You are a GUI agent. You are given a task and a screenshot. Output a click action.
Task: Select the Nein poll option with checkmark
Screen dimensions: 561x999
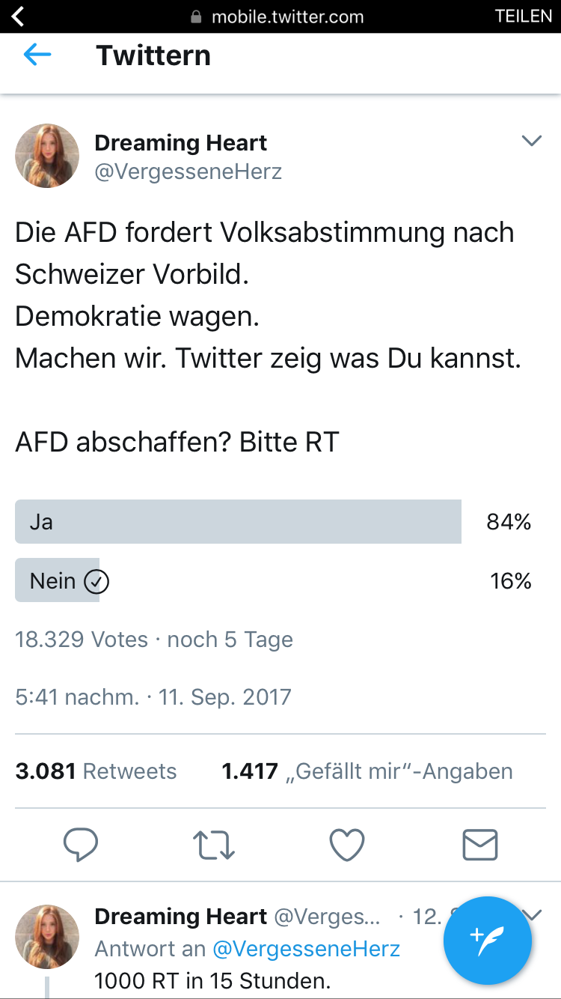58,580
